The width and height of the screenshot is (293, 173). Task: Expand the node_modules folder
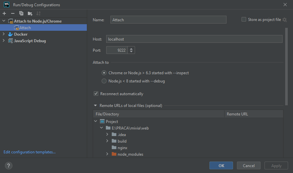click(x=107, y=154)
